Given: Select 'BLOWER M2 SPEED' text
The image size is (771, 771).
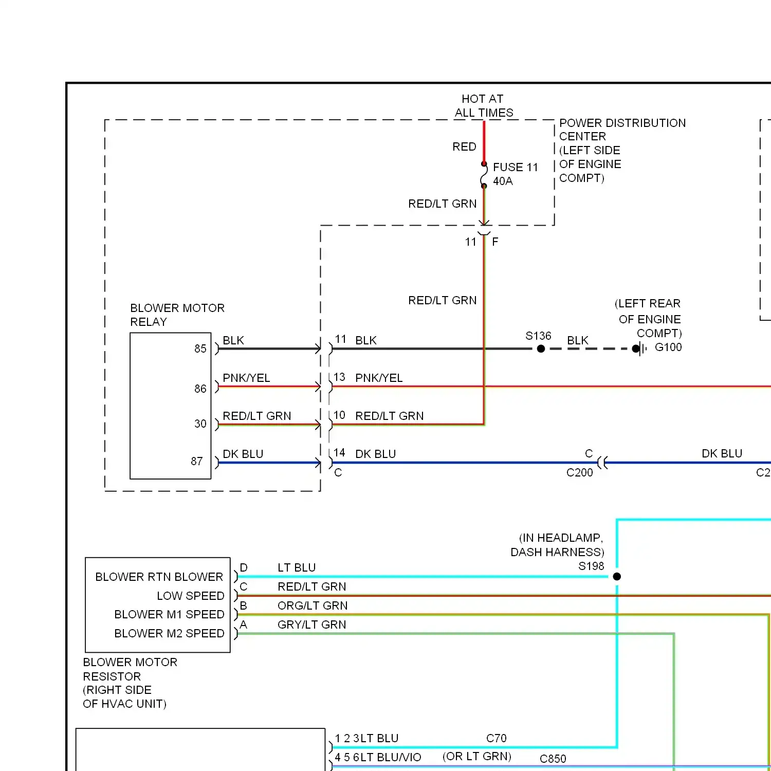Looking at the screenshot, I should [170, 633].
